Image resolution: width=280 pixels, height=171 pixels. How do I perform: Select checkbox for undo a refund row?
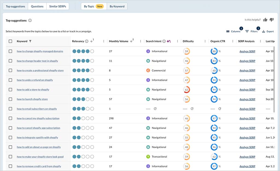(x=10, y=80)
